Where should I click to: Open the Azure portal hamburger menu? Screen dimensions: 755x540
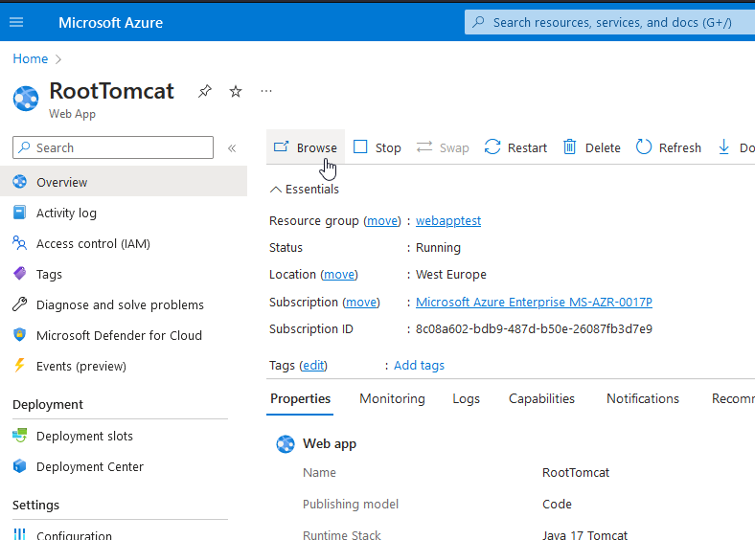[x=16, y=22]
